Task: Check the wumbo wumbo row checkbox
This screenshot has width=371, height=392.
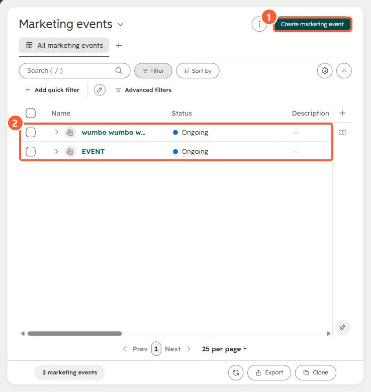Action: coord(31,132)
